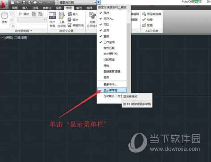Open the CUI 用户界面 customization icon
The image size is (211, 162).
click(52, 15)
